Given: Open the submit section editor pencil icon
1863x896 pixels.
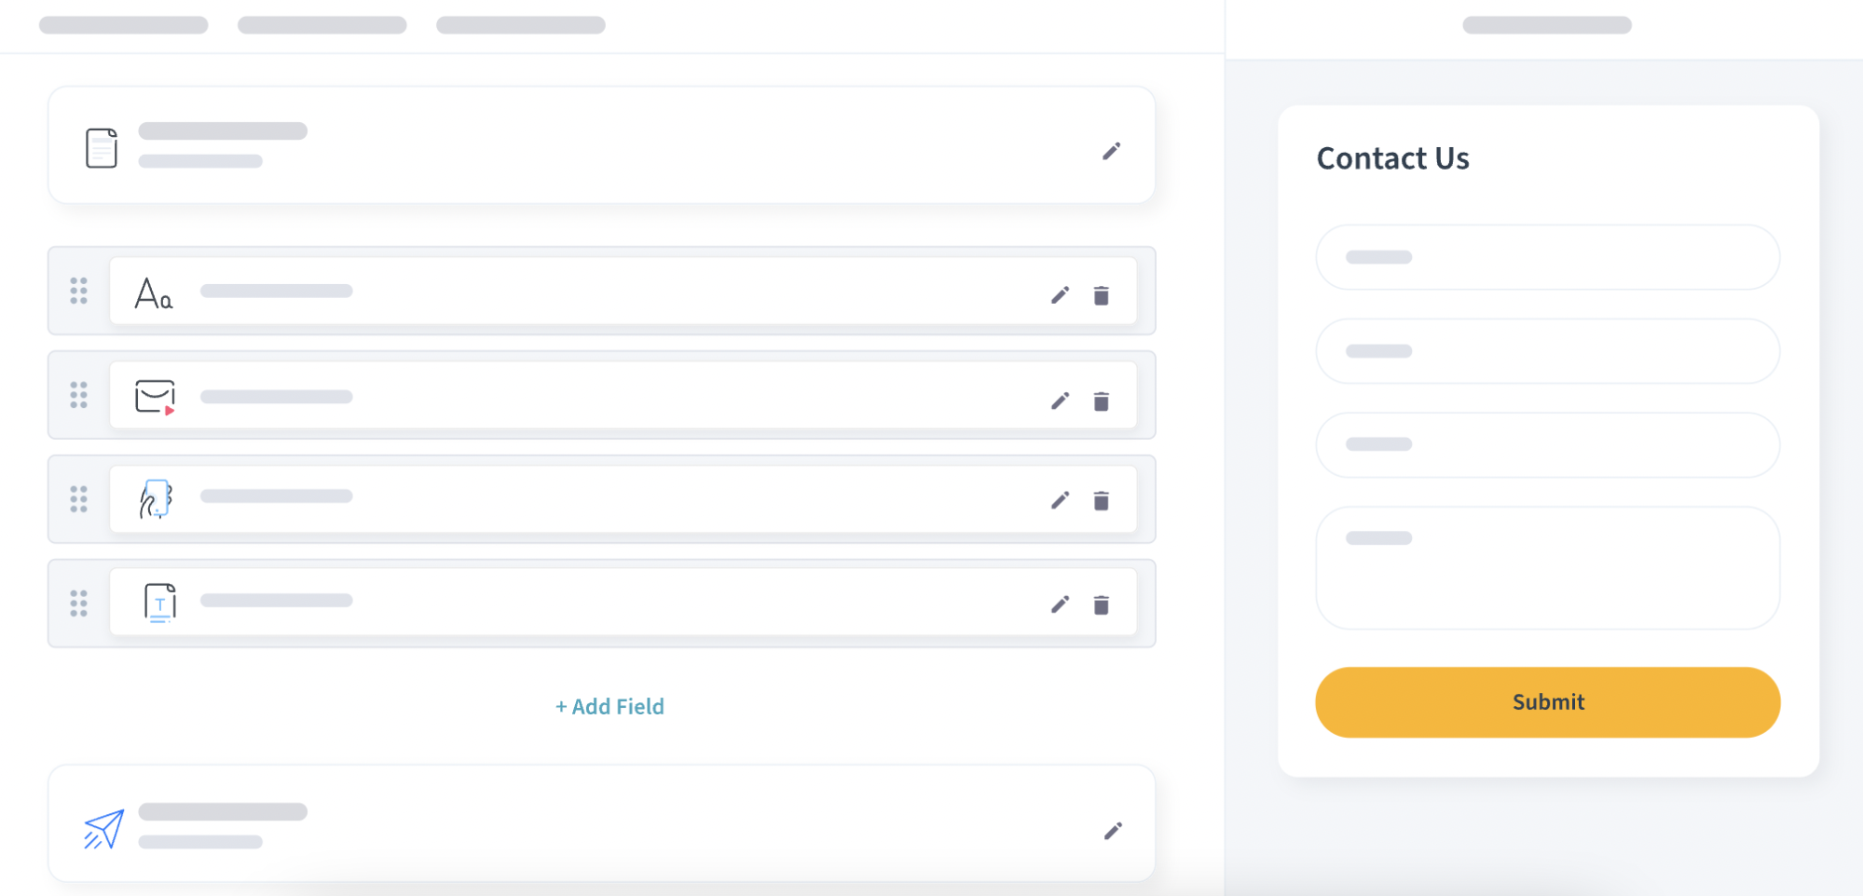Looking at the screenshot, I should (1114, 830).
